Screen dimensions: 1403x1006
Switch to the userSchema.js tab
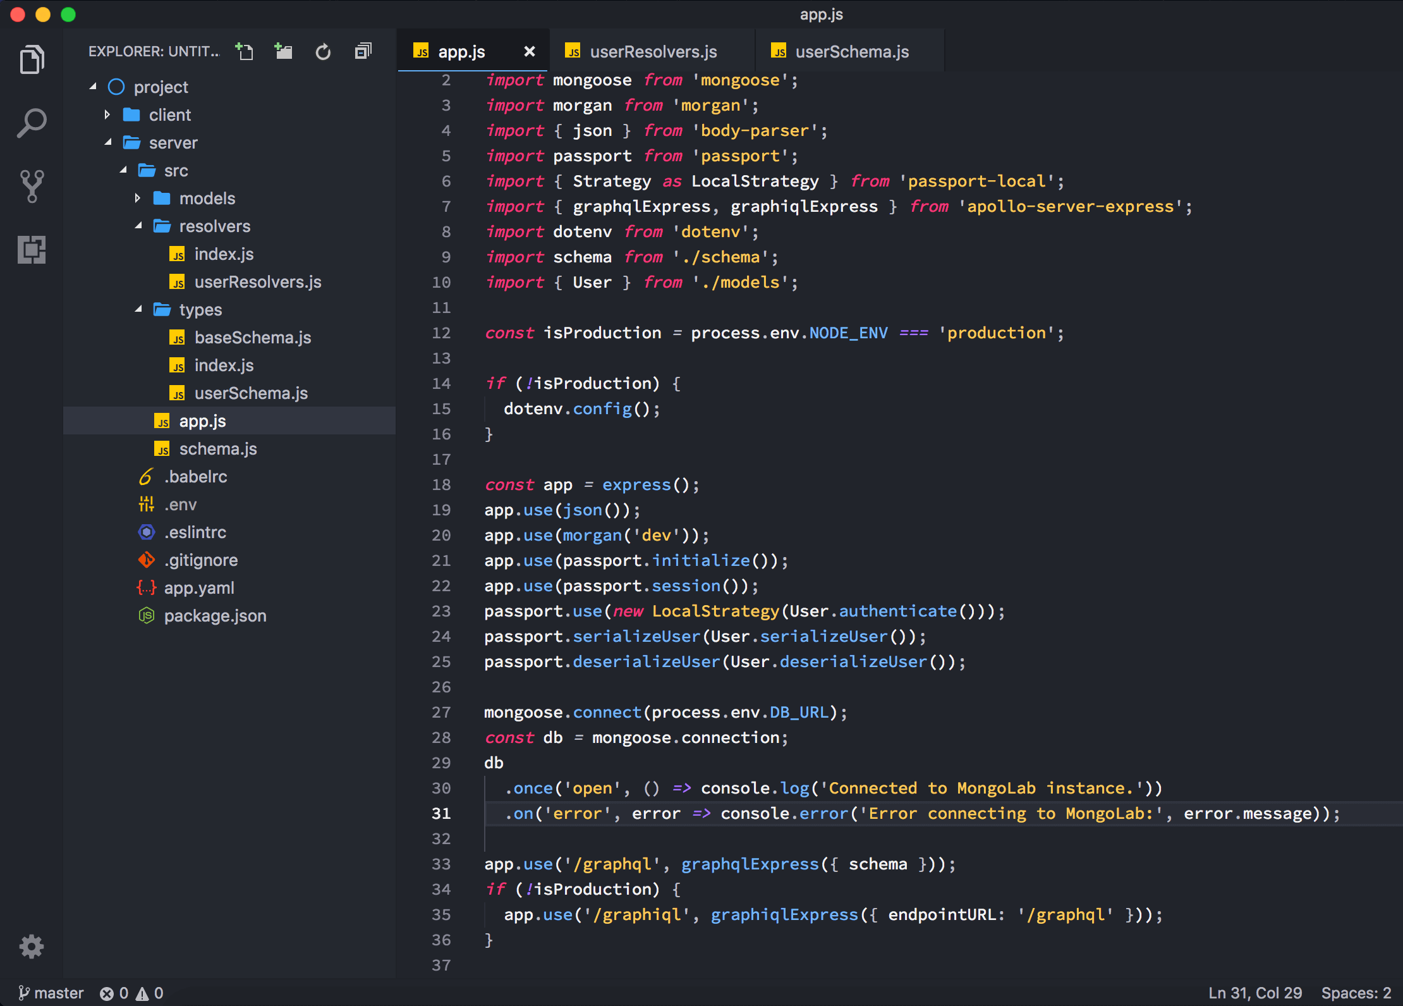click(x=851, y=52)
